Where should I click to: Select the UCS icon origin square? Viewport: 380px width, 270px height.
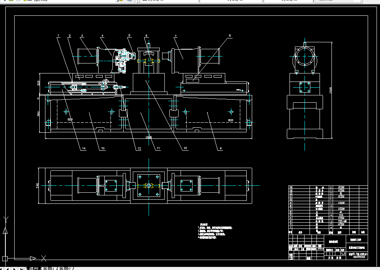pos(5,258)
